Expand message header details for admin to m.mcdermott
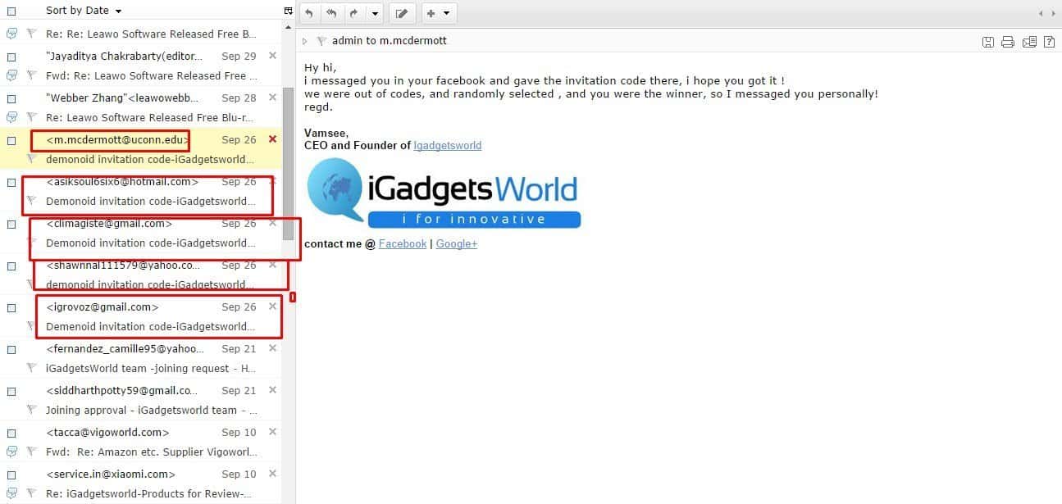 (x=305, y=41)
